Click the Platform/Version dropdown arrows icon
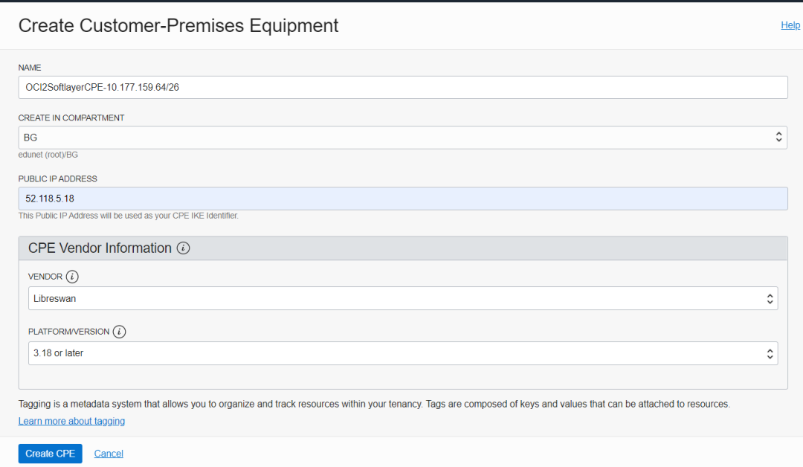 point(770,354)
